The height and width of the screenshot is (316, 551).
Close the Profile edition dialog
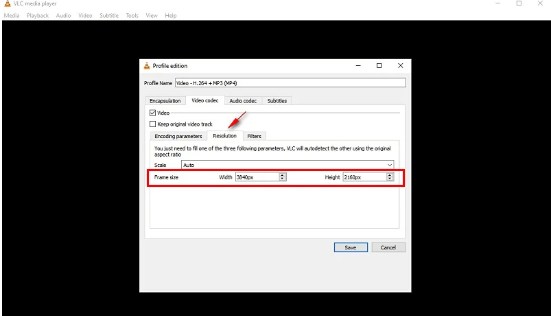click(x=400, y=65)
